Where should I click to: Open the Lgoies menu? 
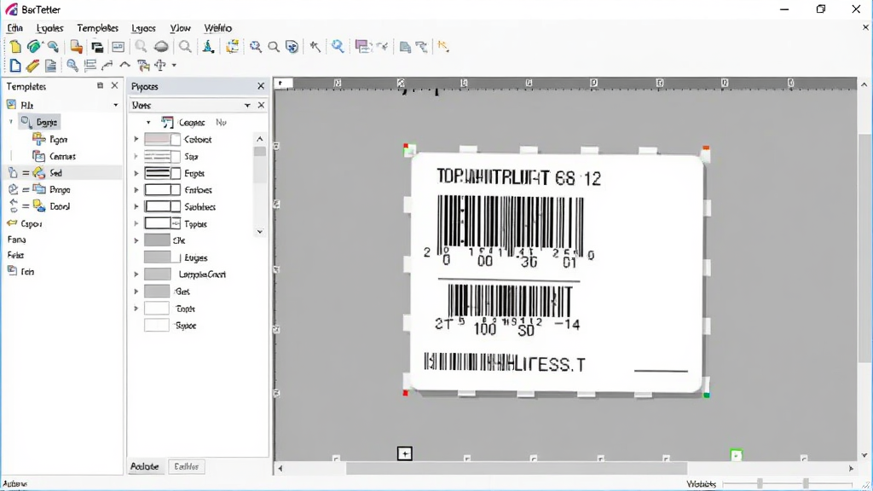[49, 28]
